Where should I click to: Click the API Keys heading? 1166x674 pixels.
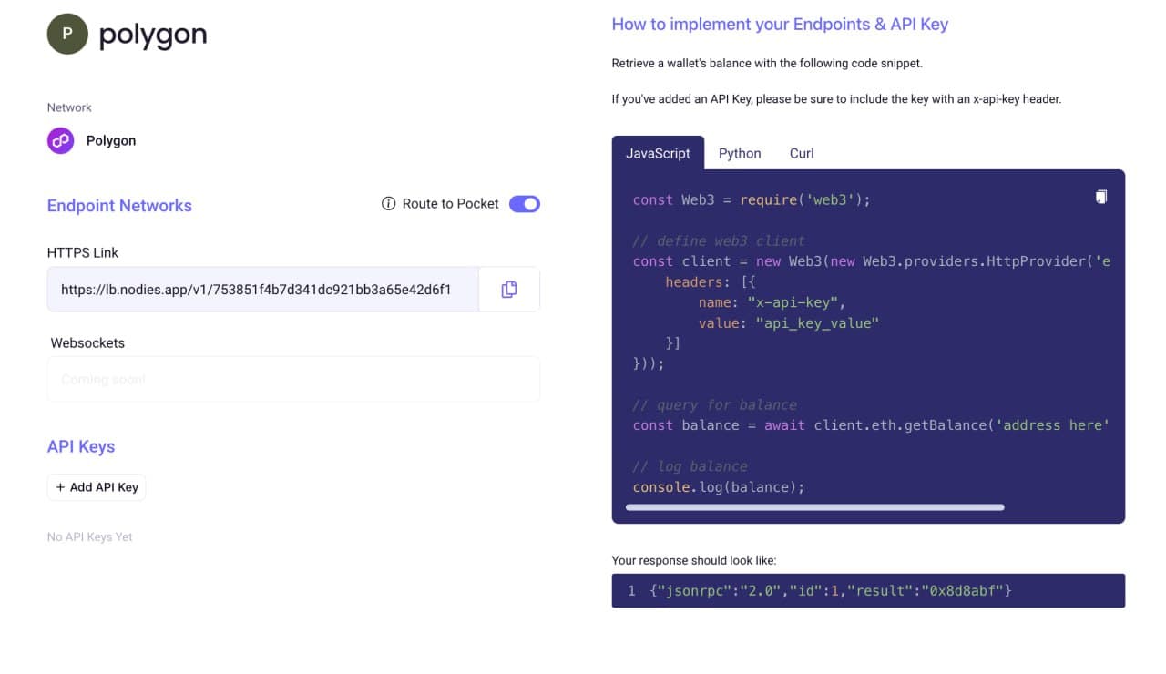[x=81, y=447]
